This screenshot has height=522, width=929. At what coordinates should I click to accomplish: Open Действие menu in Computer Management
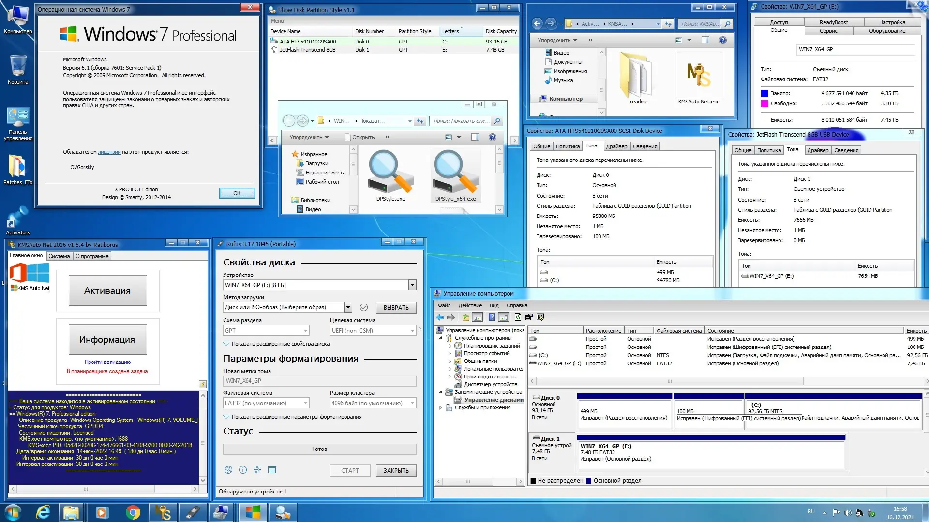pos(470,305)
